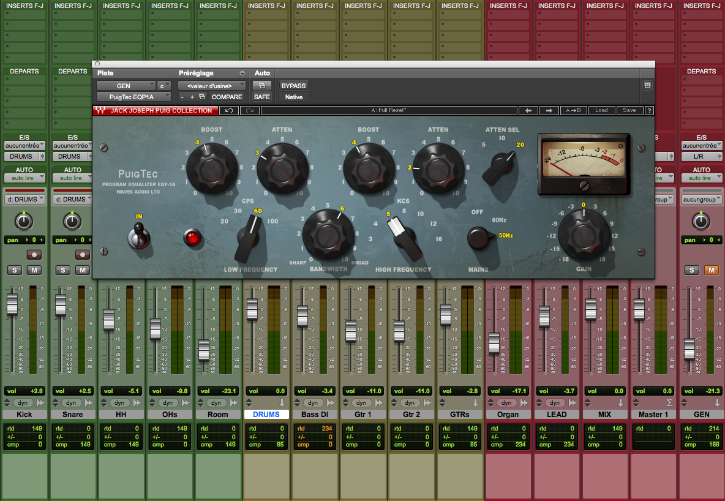Click the GEN track pan knob

point(701,221)
